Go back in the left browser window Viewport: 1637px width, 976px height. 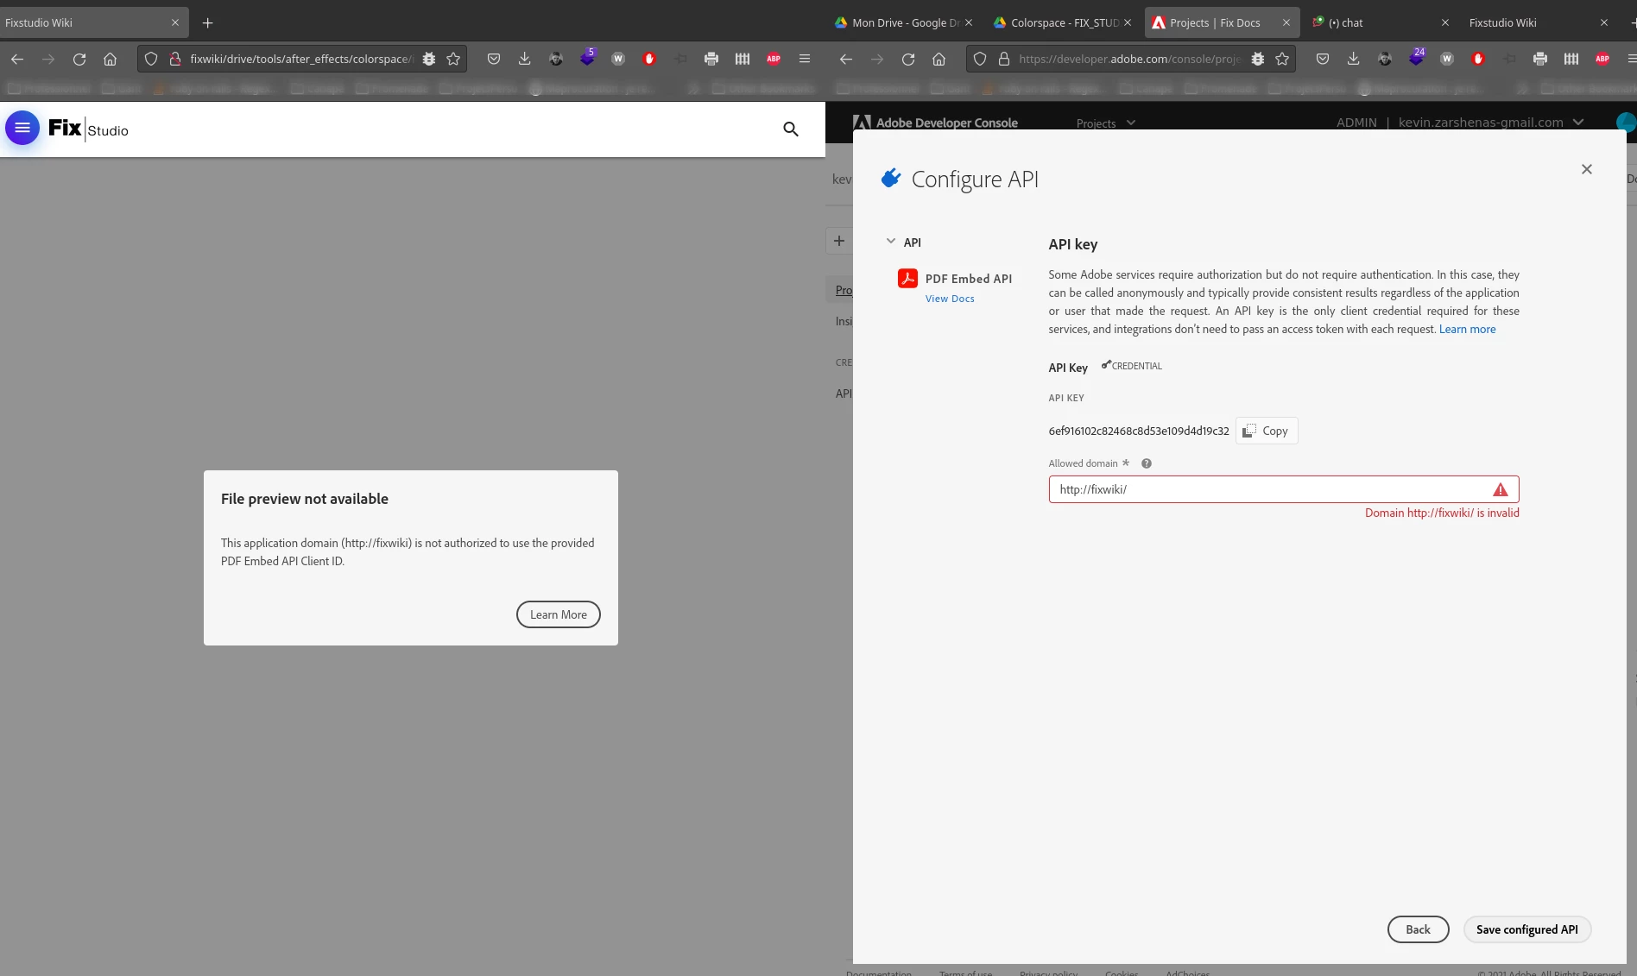point(17,59)
